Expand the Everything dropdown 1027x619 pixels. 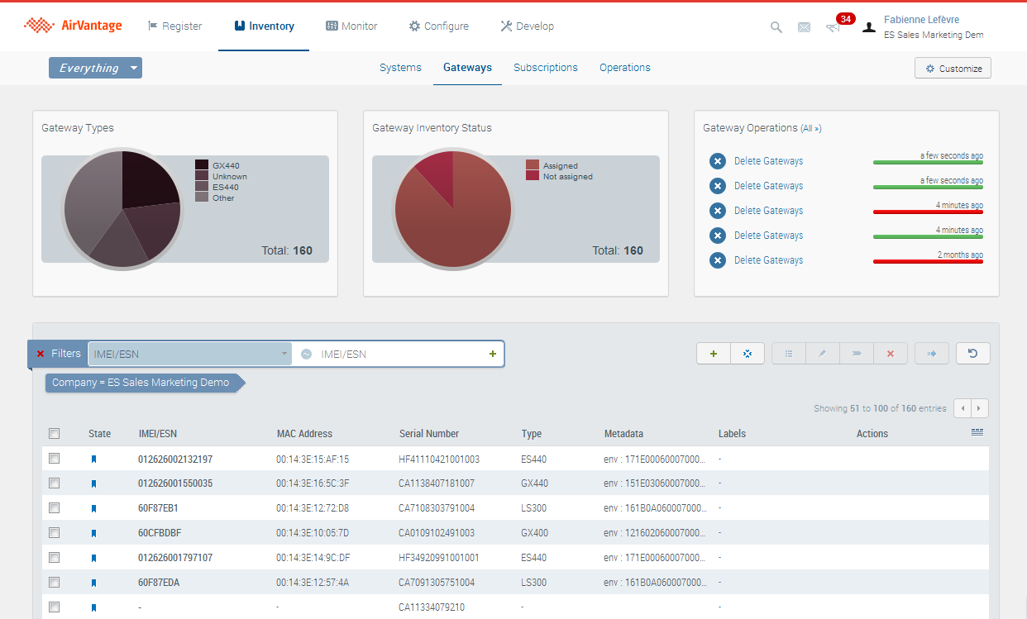(x=95, y=68)
